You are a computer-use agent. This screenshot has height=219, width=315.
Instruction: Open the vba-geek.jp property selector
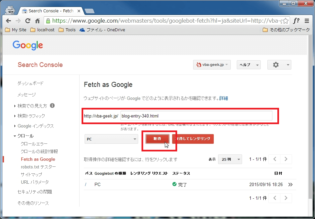point(212,65)
